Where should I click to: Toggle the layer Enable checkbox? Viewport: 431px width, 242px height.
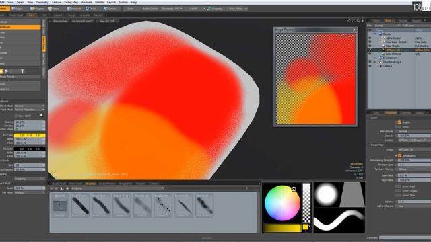(x=399, y=122)
